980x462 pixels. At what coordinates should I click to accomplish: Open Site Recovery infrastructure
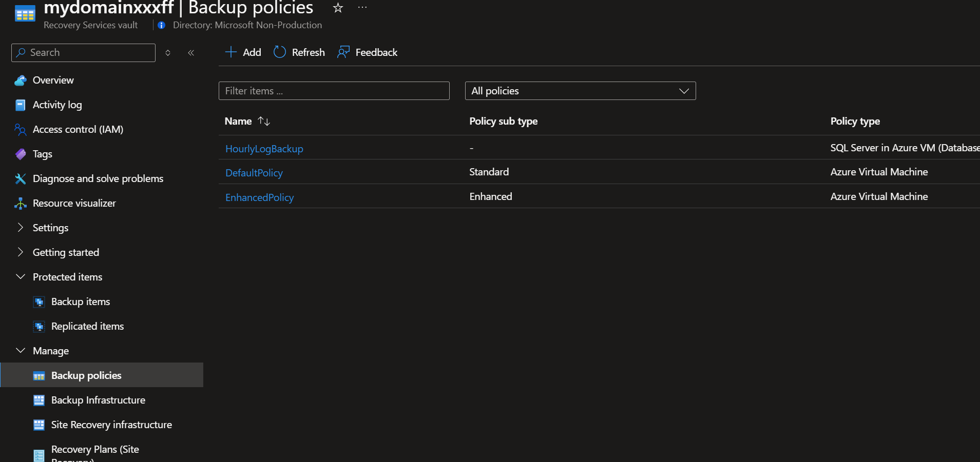tap(112, 425)
